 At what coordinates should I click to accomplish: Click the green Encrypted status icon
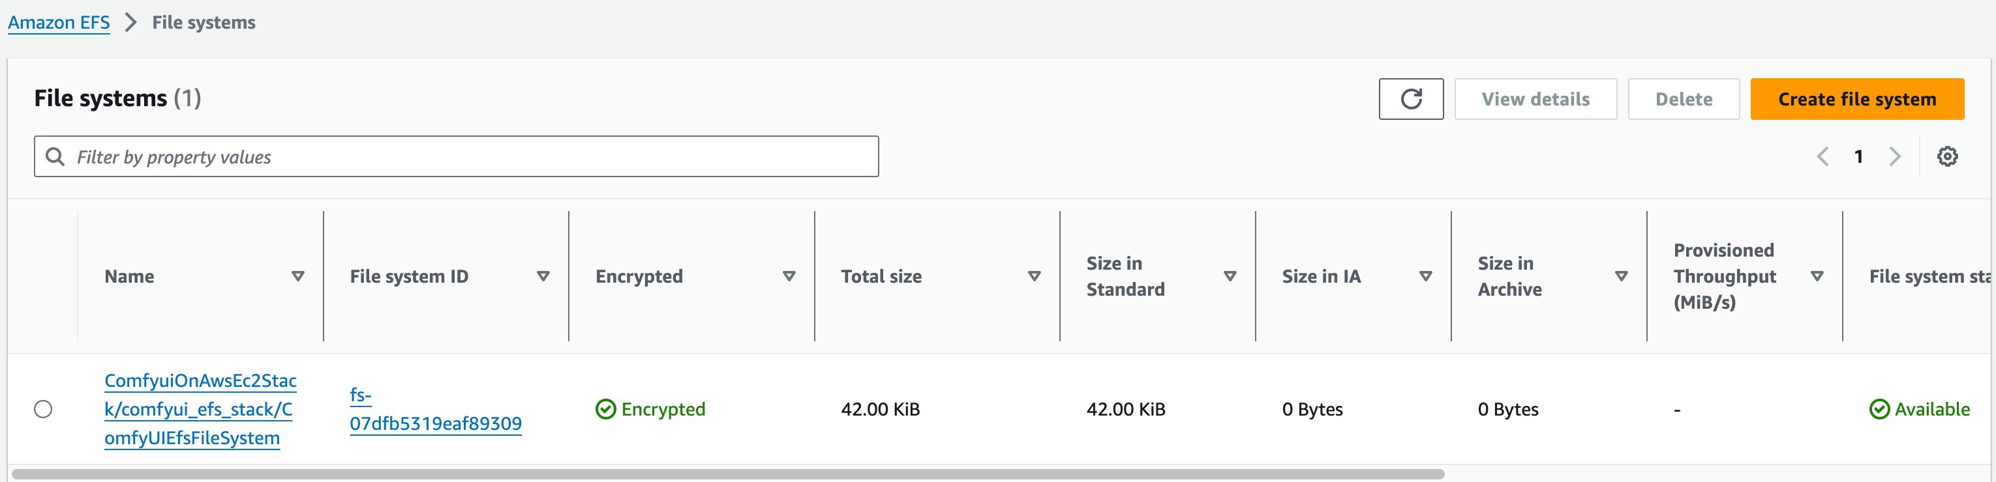(x=605, y=409)
